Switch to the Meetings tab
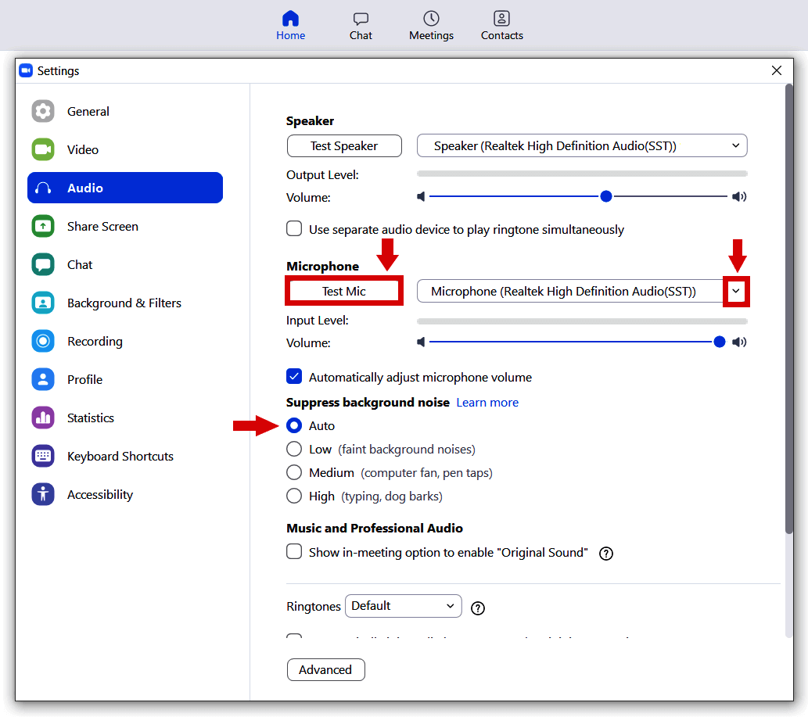 click(431, 26)
